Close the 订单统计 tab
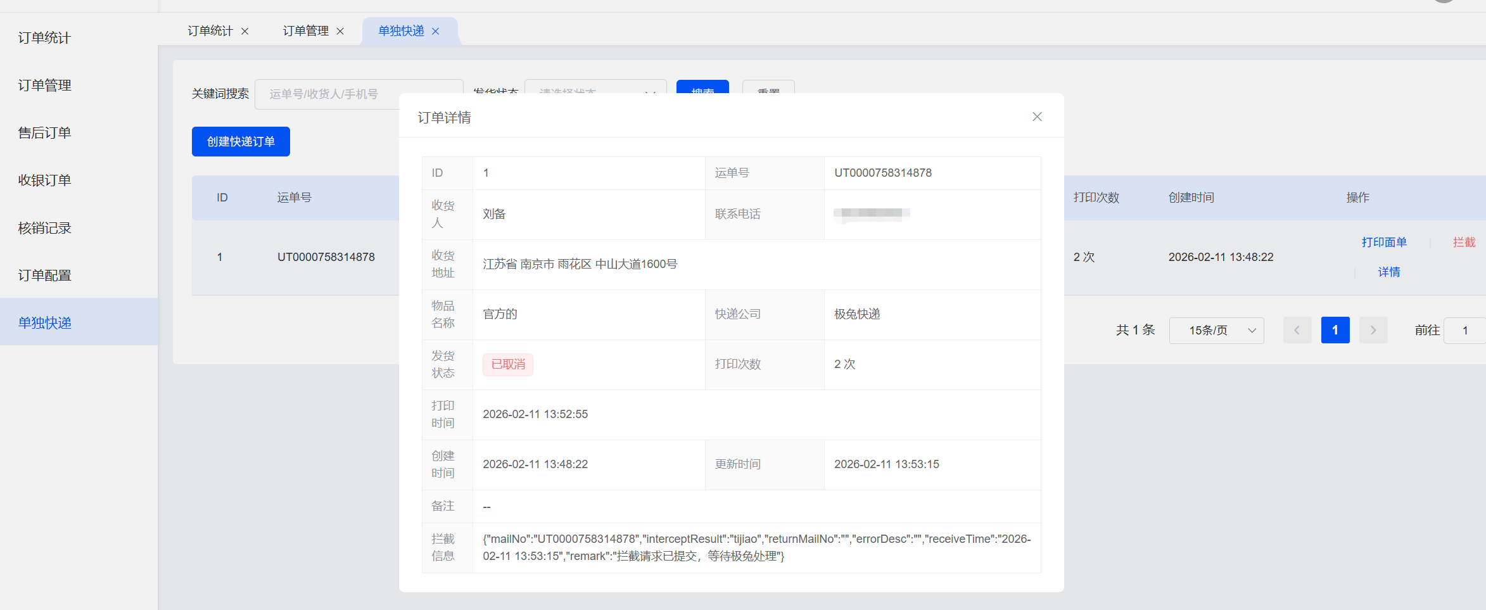Image resolution: width=1486 pixels, height=610 pixels. (x=245, y=31)
